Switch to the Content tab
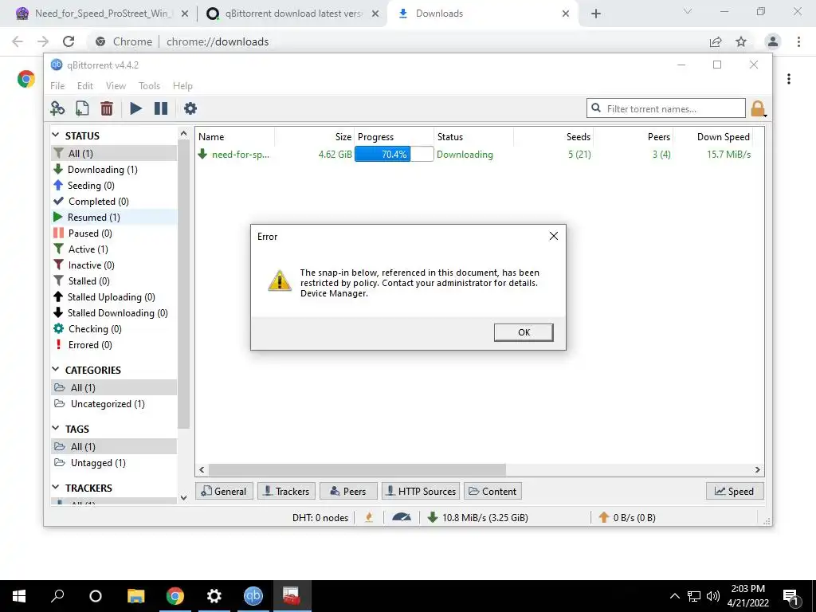This screenshot has width=816, height=612. (x=492, y=491)
